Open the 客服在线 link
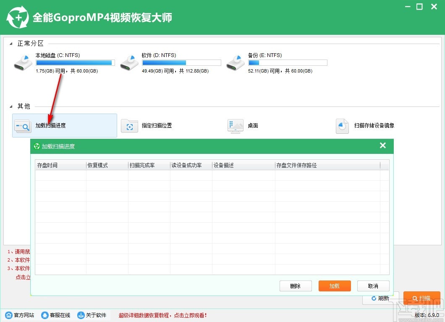Viewport: 445px width, 322px height. (60, 315)
